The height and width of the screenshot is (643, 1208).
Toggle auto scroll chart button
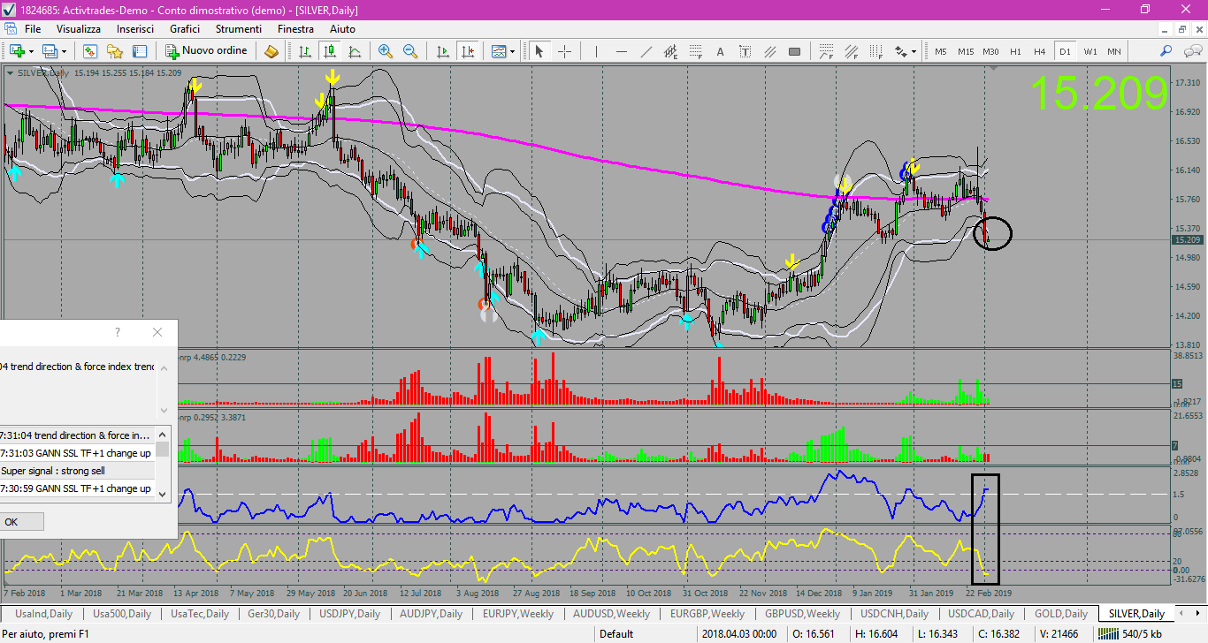click(x=443, y=51)
